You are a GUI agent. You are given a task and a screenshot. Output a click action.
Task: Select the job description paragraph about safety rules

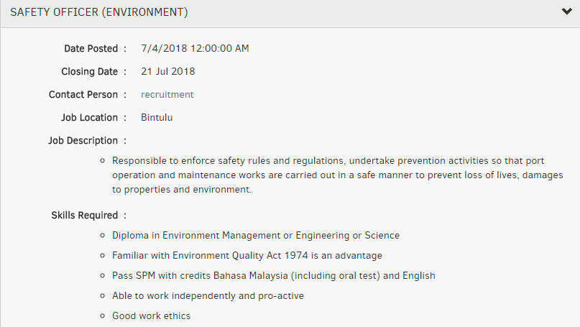coord(337,175)
